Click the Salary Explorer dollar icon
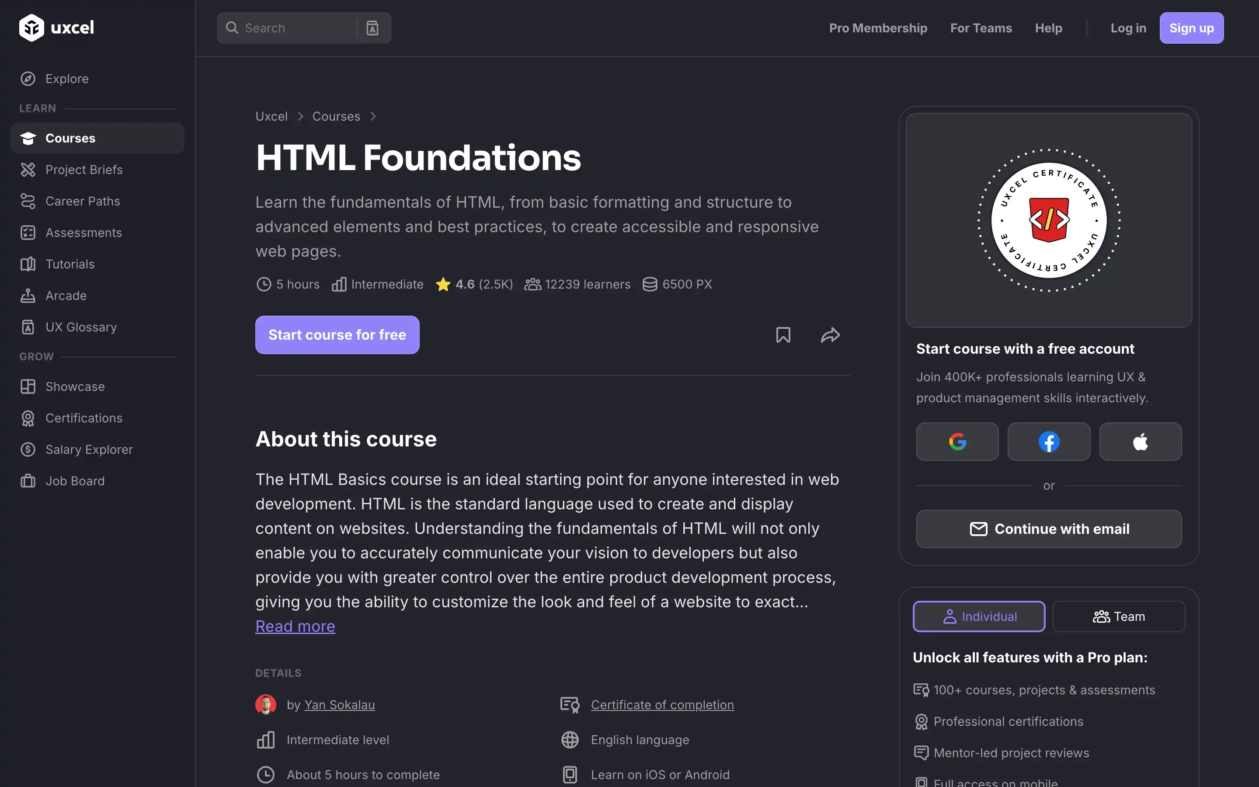1259x787 pixels. pos(28,449)
